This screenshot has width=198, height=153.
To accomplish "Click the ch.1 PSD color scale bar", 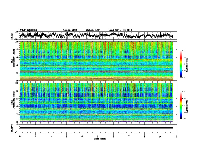I will [181, 64].
